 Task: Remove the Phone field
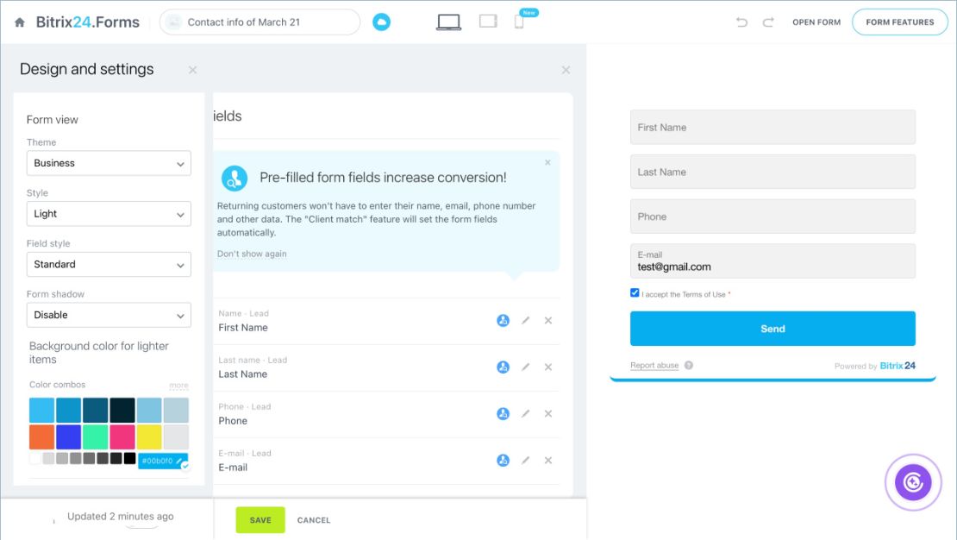coord(548,413)
